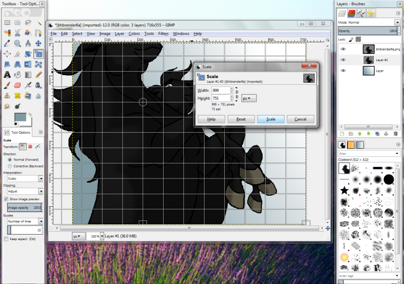Select the Ellipse Select tool
This screenshot has height=284, width=404.
click(18, 23)
